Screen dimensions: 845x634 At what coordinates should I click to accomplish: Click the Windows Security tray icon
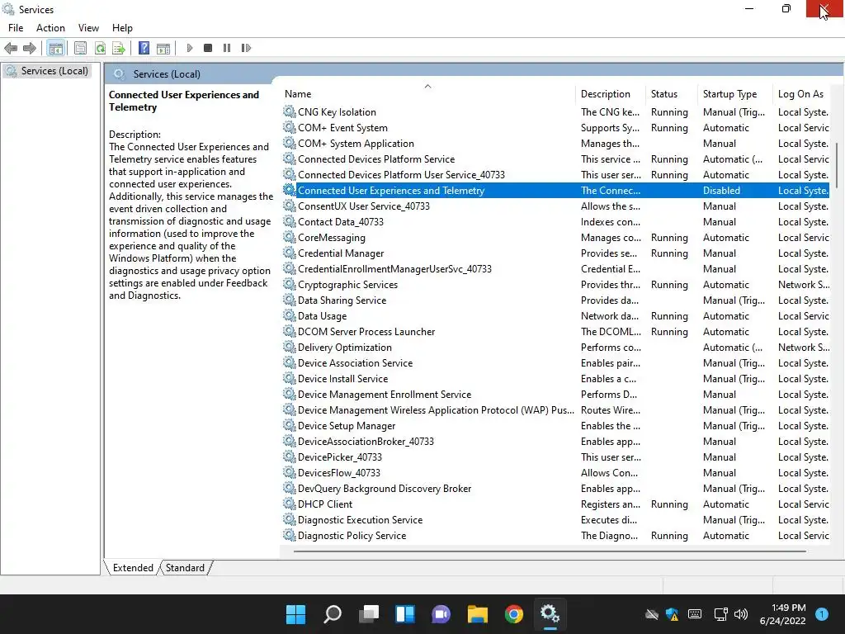[x=672, y=614]
